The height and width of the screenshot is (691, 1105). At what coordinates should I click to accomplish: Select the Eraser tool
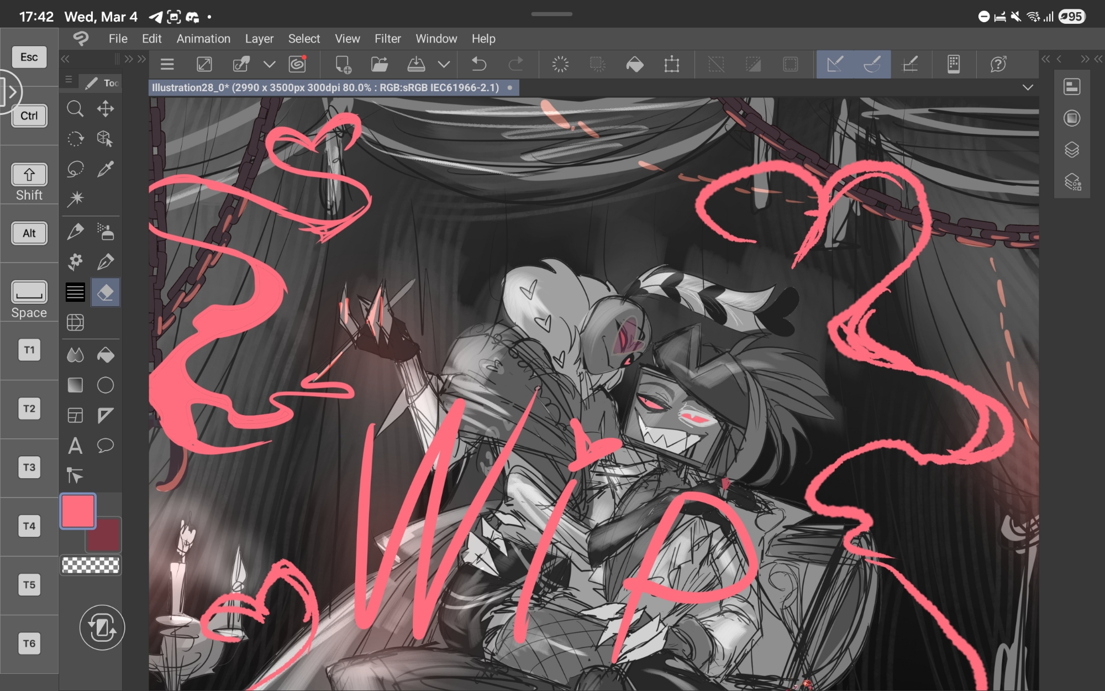[106, 292]
